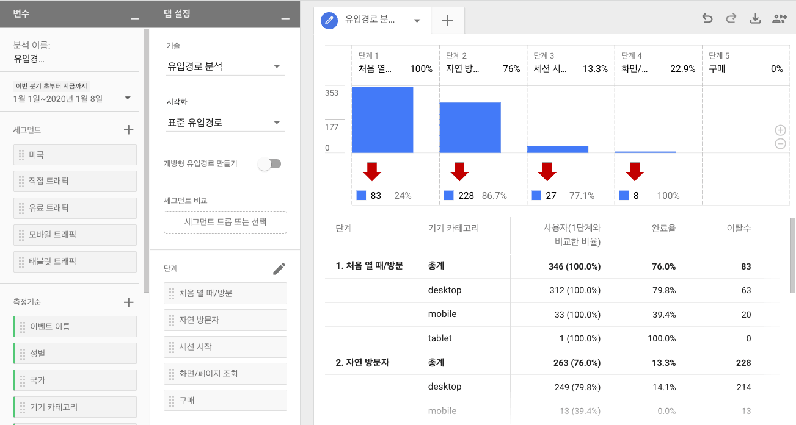Click the analysis name field 유입경...
The height and width of the screenshot is (425, 796).
29,59
